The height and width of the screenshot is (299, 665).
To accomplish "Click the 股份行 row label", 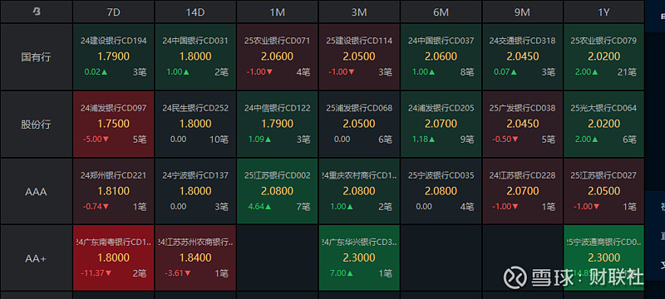I will pos(36,125).
